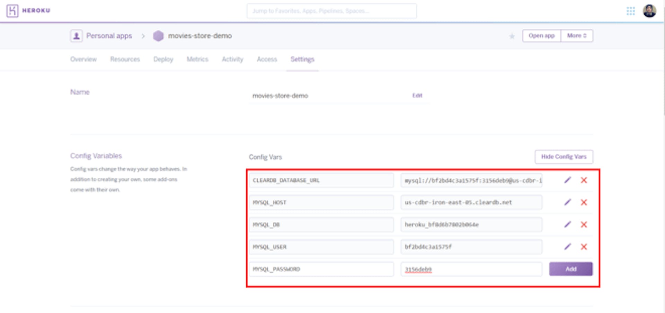Click the CLEARDB_DATABASE_URL key field
The image size is (665, 313).
coord(321,180)
